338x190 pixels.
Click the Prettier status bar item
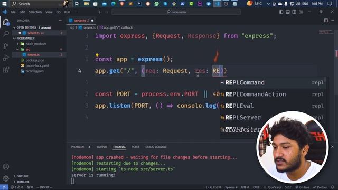(x=321, y=187)
